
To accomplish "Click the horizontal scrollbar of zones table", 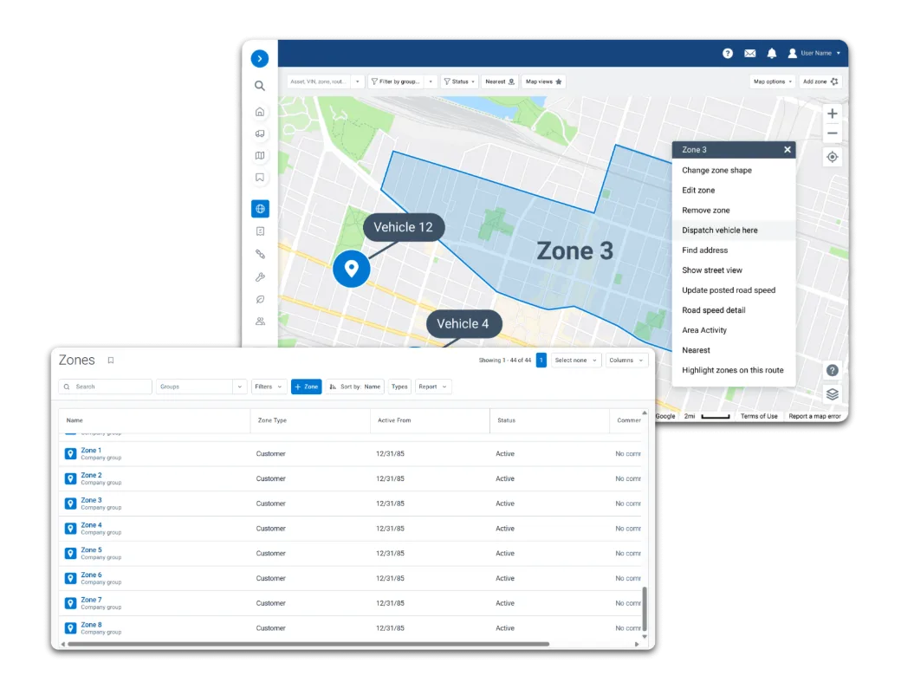I will 308,644.
